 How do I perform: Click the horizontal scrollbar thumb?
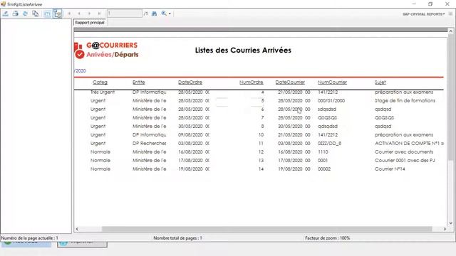pyautogui.click(x=266, y=229)
